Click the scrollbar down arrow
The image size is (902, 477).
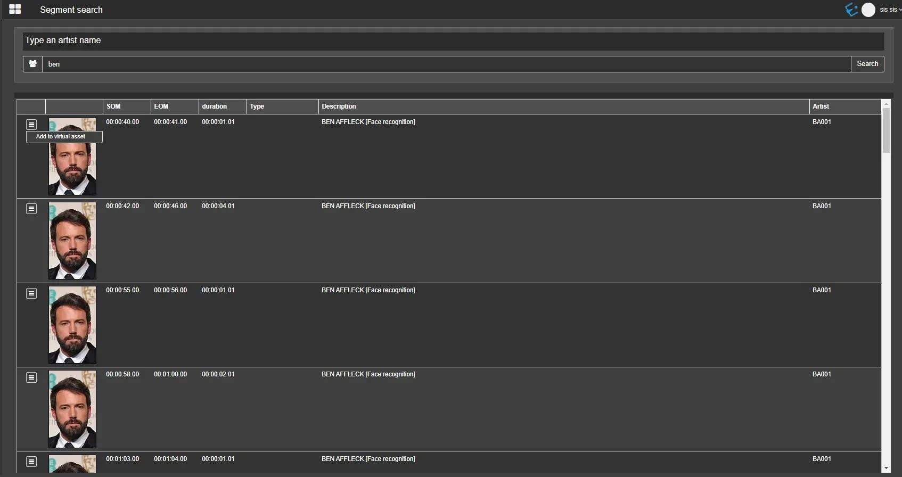tap(886, 468)
